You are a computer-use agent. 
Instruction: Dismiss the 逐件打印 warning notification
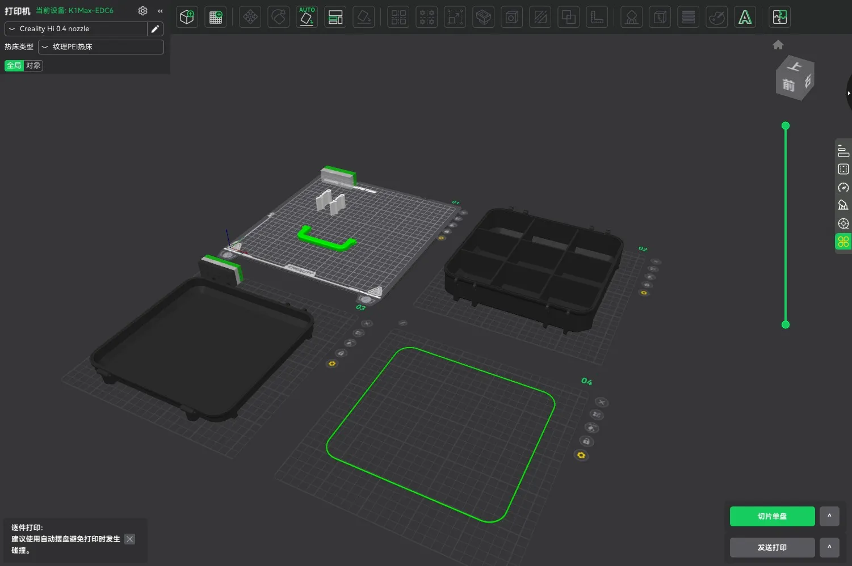click(x=130, y=539)
